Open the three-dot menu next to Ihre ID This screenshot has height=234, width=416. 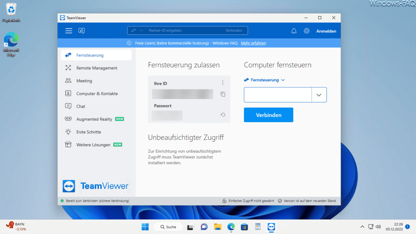[223, 82]
